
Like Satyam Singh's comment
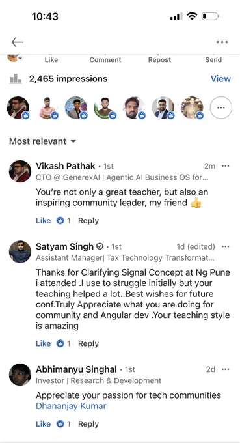(43, 343)
